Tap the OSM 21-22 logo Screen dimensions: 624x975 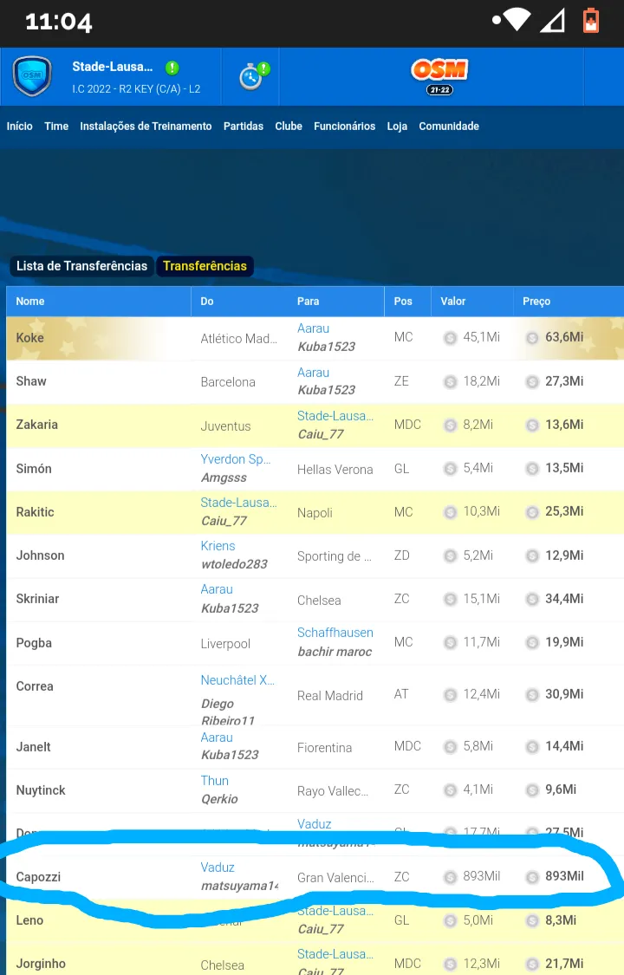click(x=439, y=76)
